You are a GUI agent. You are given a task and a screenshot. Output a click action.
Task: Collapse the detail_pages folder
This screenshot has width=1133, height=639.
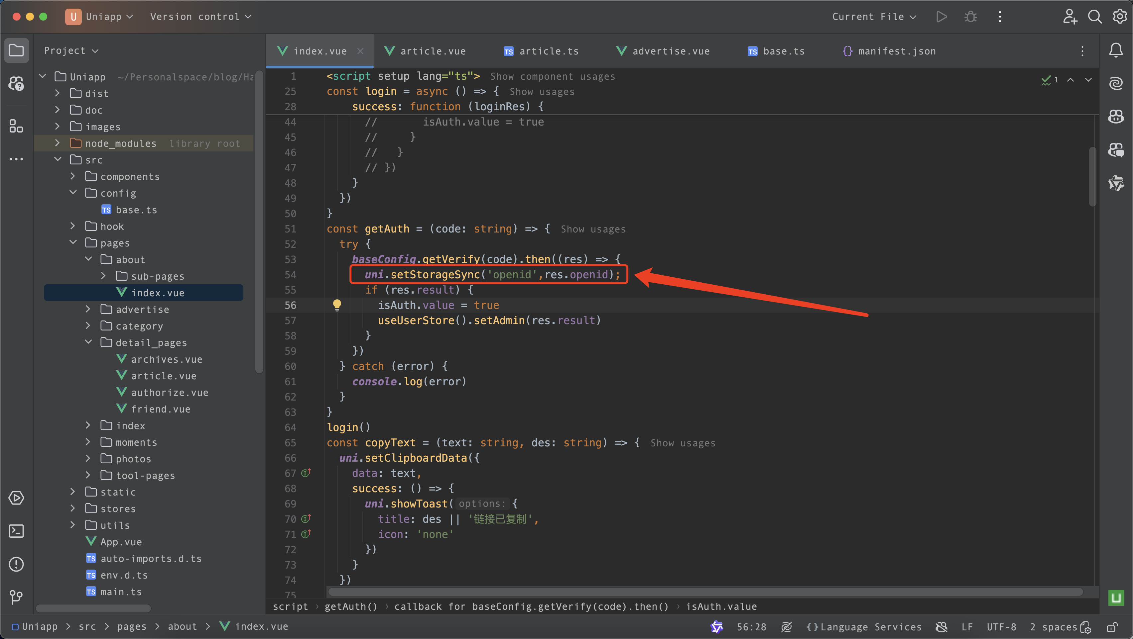pos(88,342)
